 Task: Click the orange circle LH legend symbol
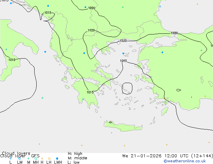click(x=49, y=158)
